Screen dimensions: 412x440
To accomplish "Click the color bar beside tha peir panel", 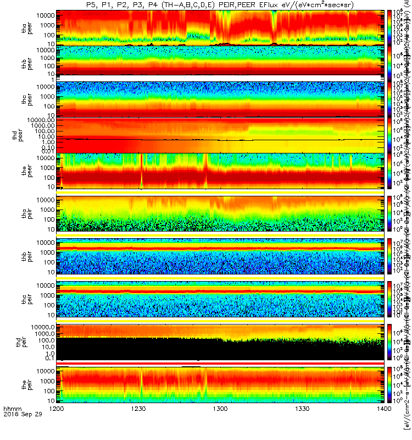I will pyautogui.click(x=389, y=213).
